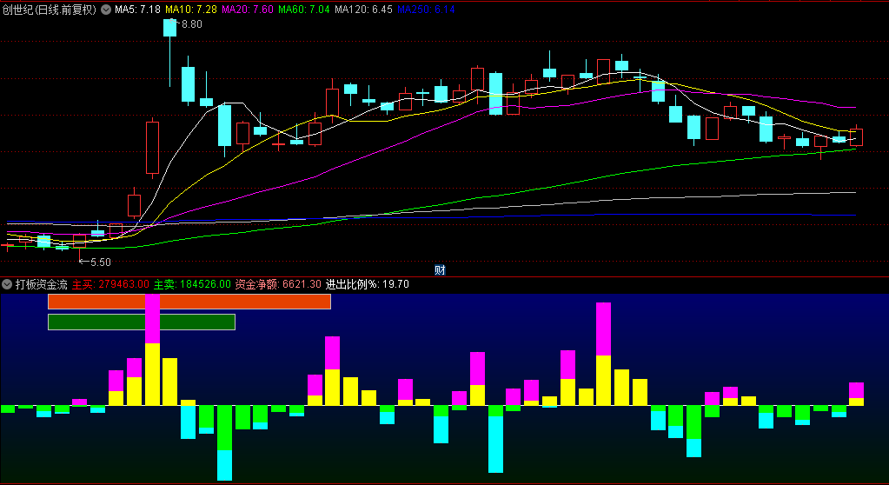This screenshot has height=485, width=889.
Task: Select the MA60: 7.04 indicator label
Action: click(x=304, y=10)
